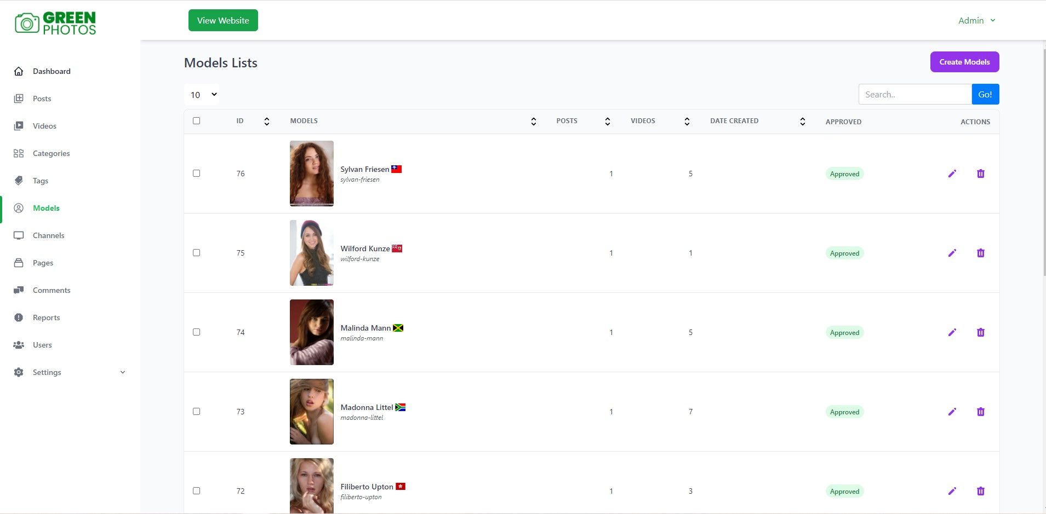
Task: Sort the table by ID column arrows
Action: [x=267, y=122]
